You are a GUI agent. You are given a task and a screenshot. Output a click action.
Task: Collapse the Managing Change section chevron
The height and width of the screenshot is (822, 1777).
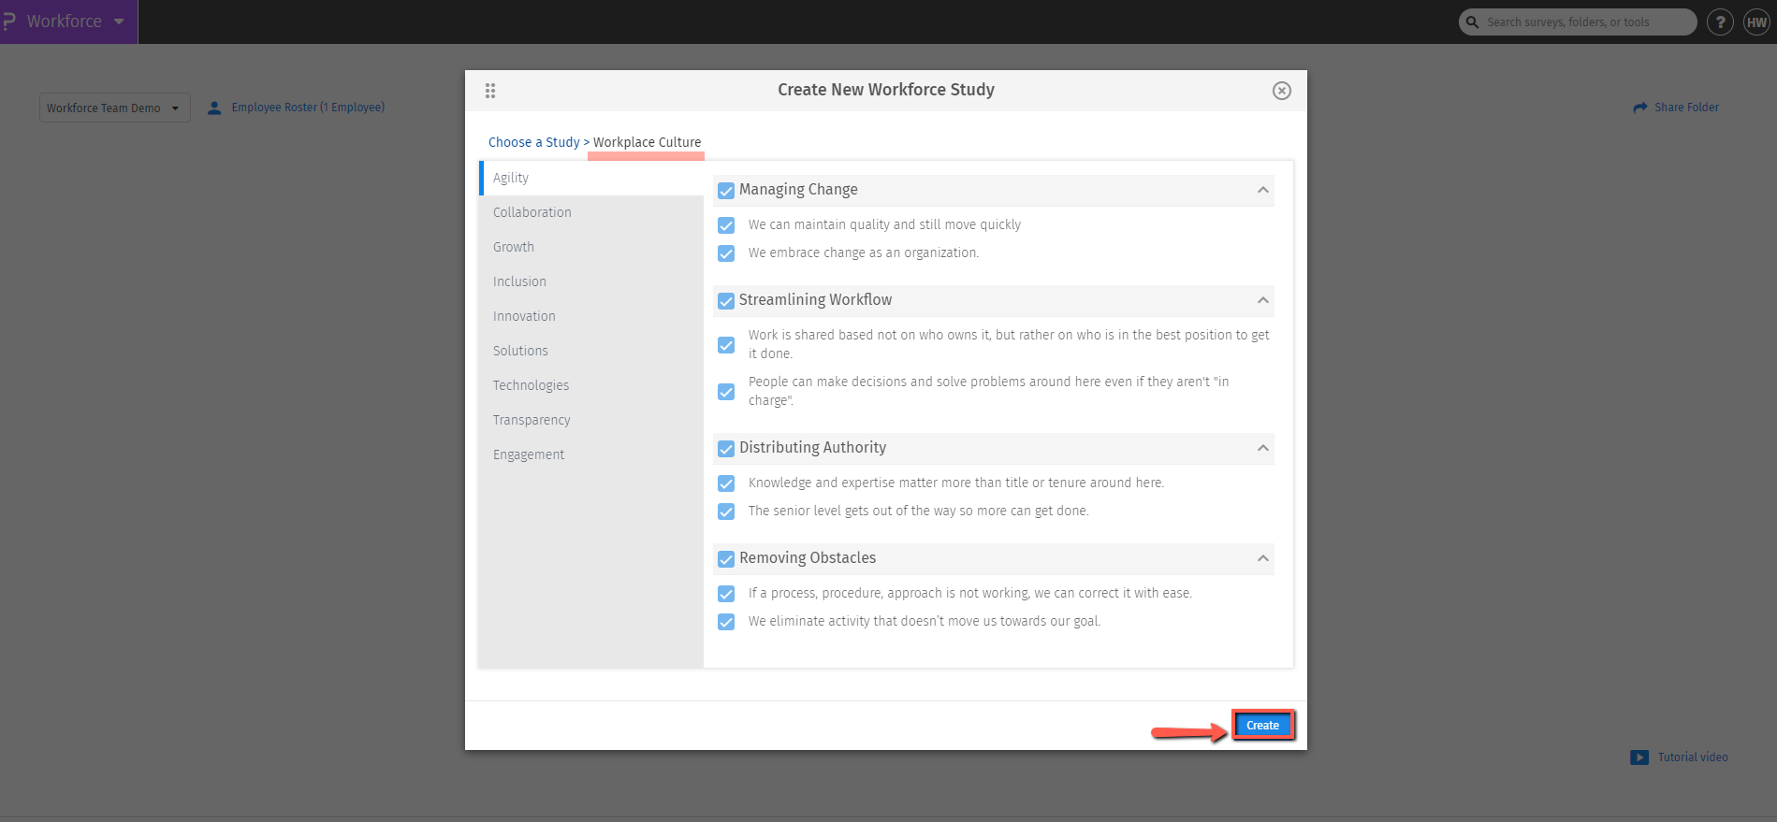[1263, 190]
